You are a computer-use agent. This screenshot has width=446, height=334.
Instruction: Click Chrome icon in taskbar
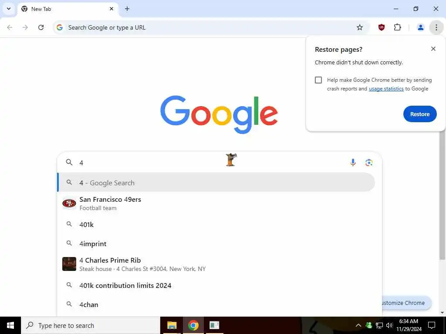(x=193, y=325)
